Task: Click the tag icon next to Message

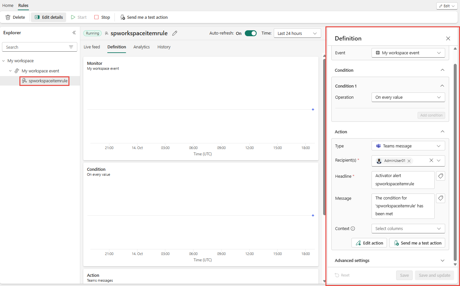Action: (440, 198)
